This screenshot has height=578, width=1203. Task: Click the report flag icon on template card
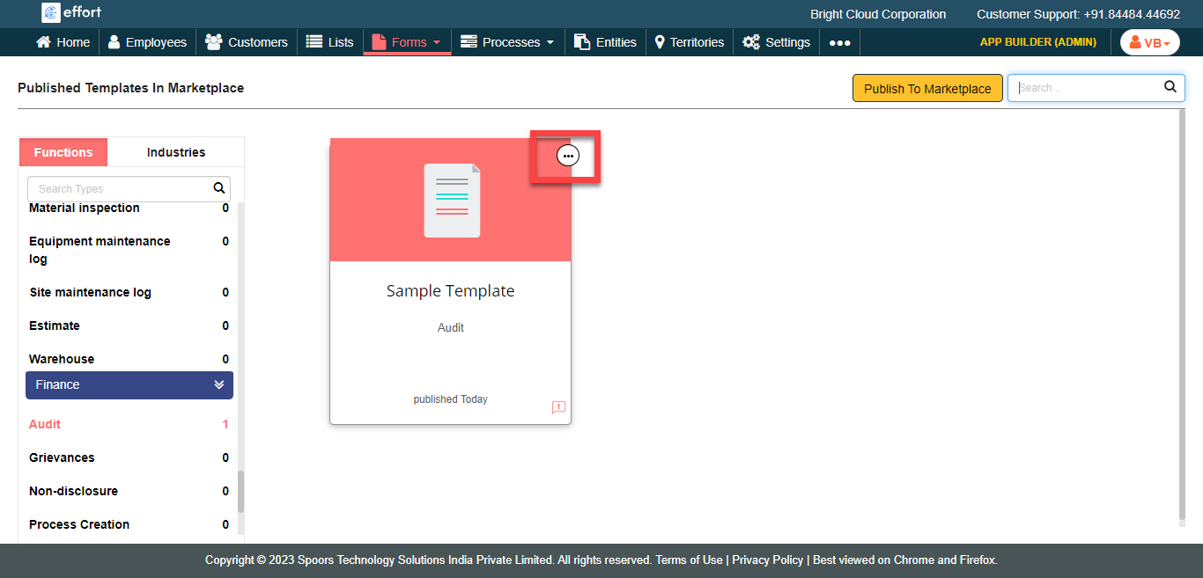tap(558, 407)
